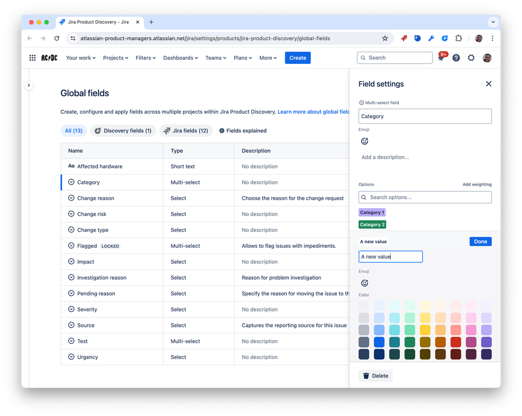
Task: Click the Affected hardware text-type icon
Action: [71, 166]
